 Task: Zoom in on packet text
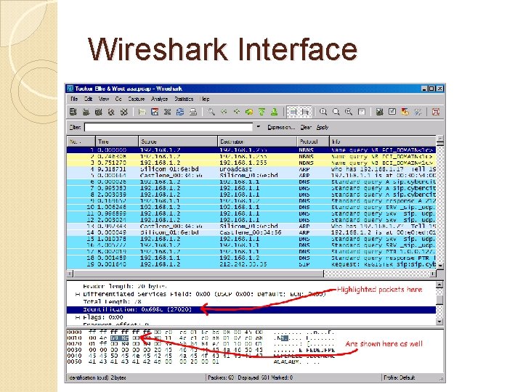323,112
